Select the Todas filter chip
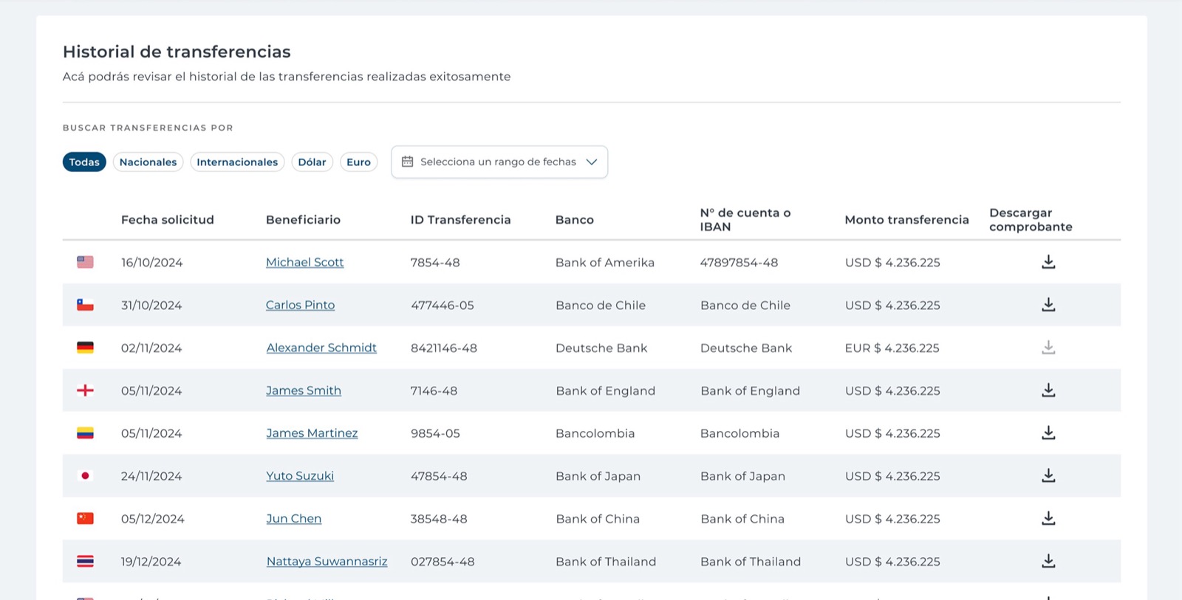Screen dimensions: 1182x600 click(84, 162)
